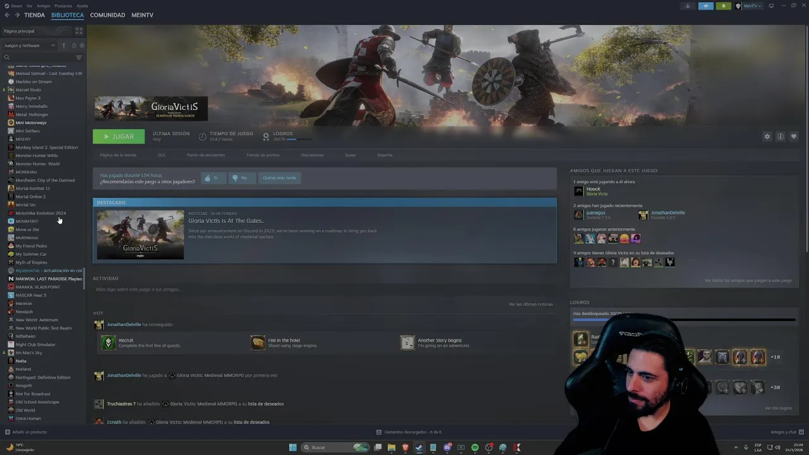Open Página de la tienda tab
The height and width of the screenshot is (455, 809).
(118, 155)
